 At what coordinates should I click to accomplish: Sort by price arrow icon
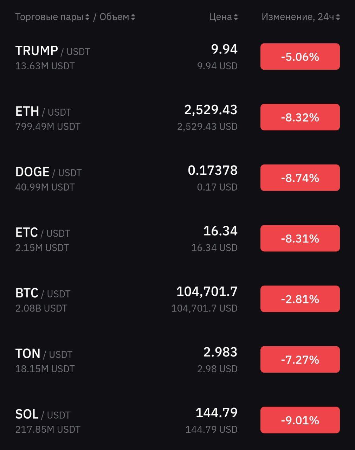click(x=235, y=17)
